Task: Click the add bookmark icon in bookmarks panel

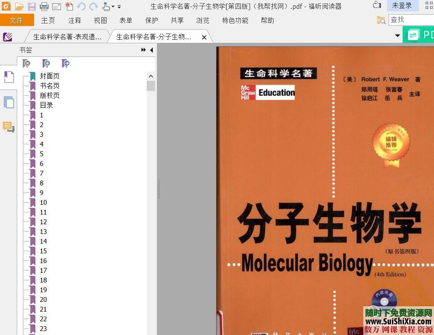Action: (x=46, y=63)
